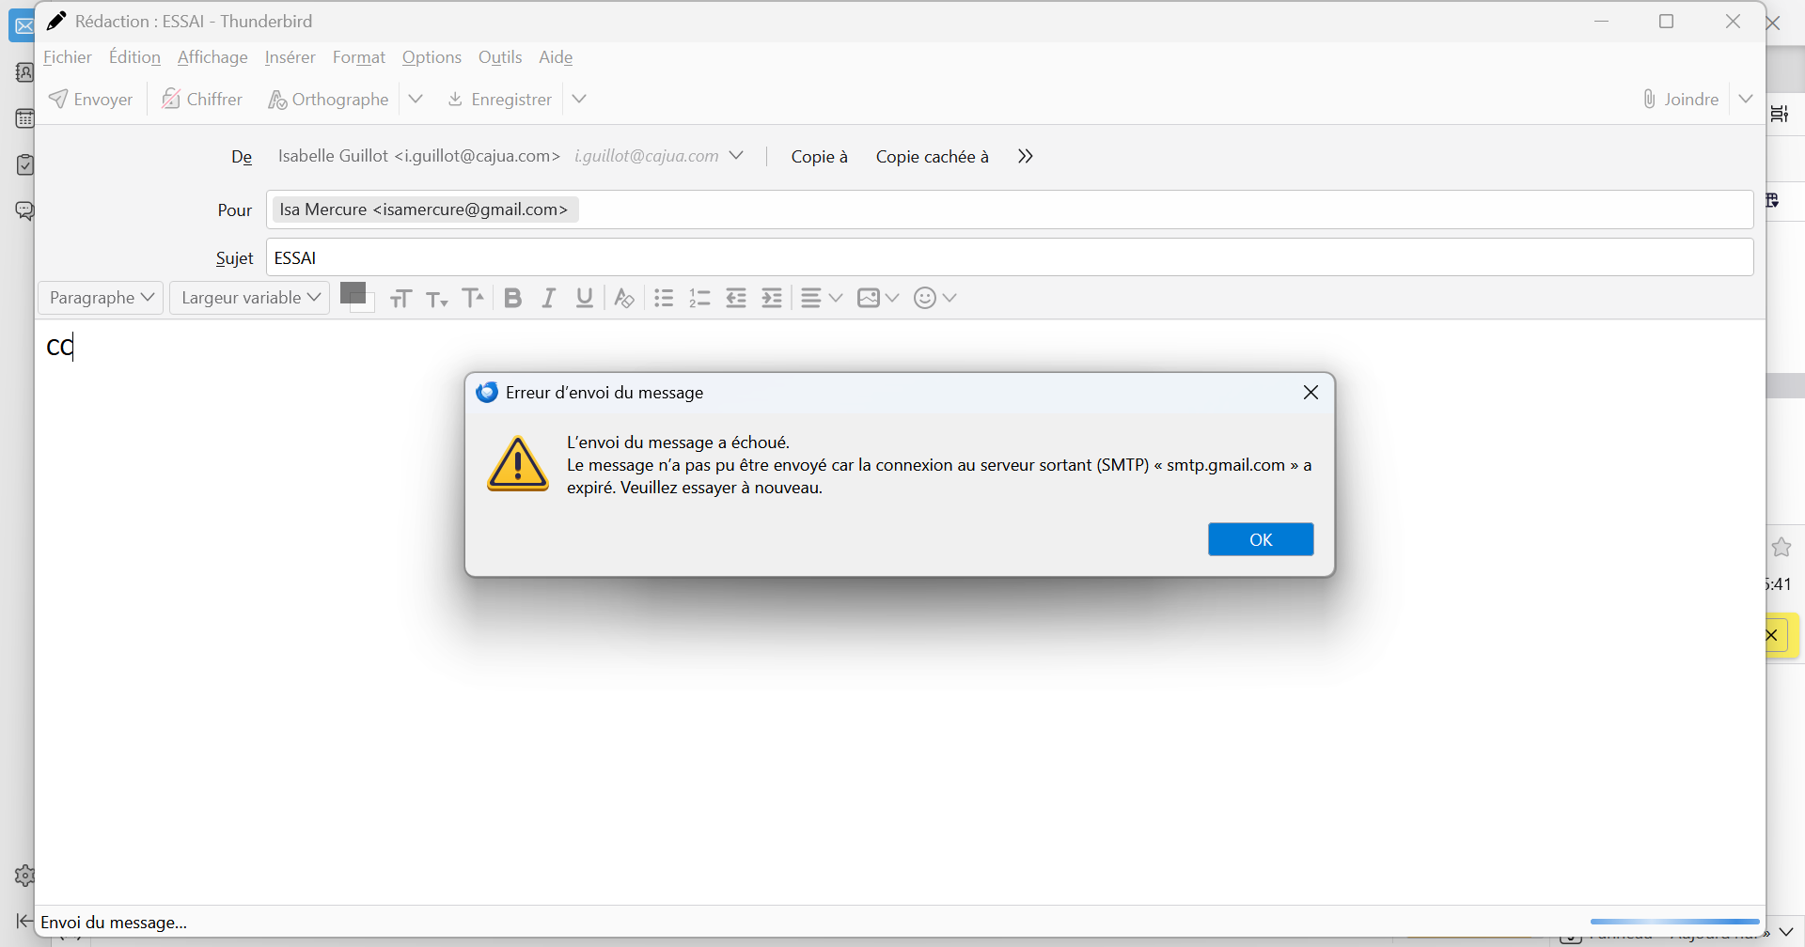Expand the dropdown arrow beside Orthographe
Image resolution: width=1805 pixels, height=947 pixels.
416,99
